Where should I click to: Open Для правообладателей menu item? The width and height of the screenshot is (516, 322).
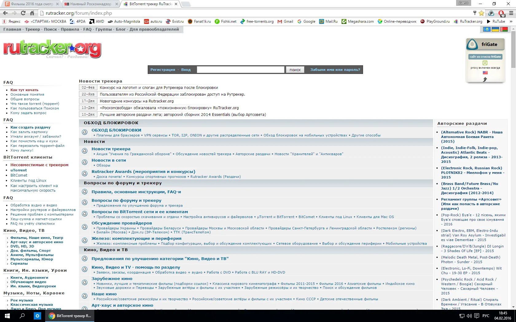(x=154, y=29)
